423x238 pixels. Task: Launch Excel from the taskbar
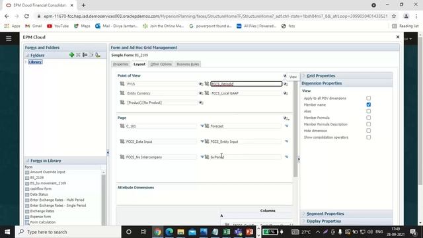click(x=227, y=232)
